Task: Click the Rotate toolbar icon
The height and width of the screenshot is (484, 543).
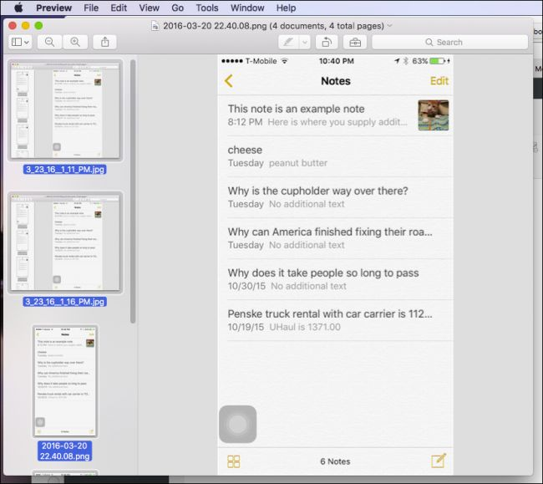Action: point(327,43)
